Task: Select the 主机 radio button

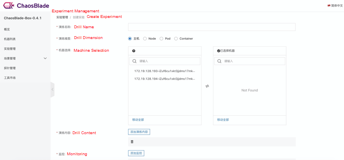Action: [x=130, y=39]
